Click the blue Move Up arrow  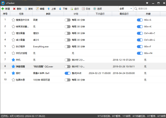click(x=49, y=9)
